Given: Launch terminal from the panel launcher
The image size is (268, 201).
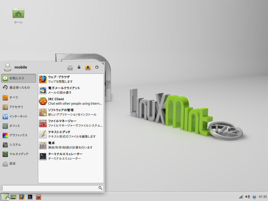Looking at the screenshot, I should click(x=30, y=197).
